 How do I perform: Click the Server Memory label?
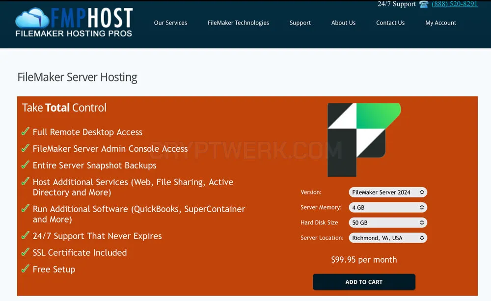coord(321,207)
